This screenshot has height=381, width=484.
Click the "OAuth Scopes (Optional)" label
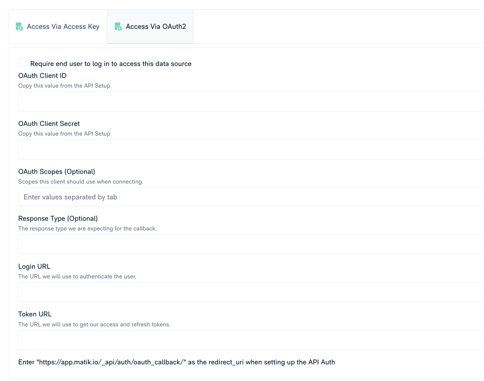pyautogui.click(x=57, y=172)
